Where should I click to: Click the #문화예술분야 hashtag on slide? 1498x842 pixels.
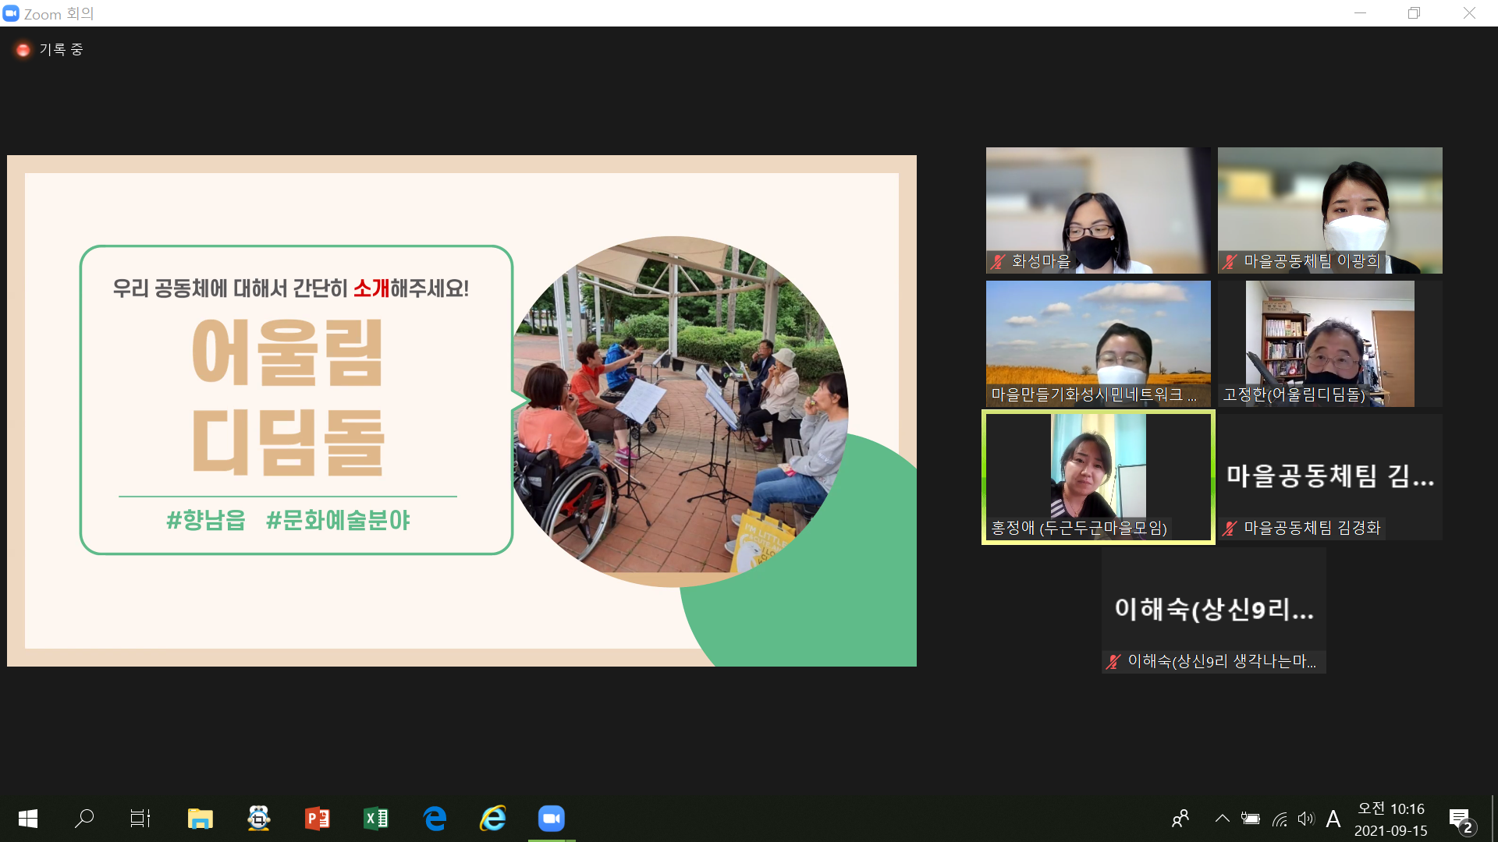pos(338,520)
